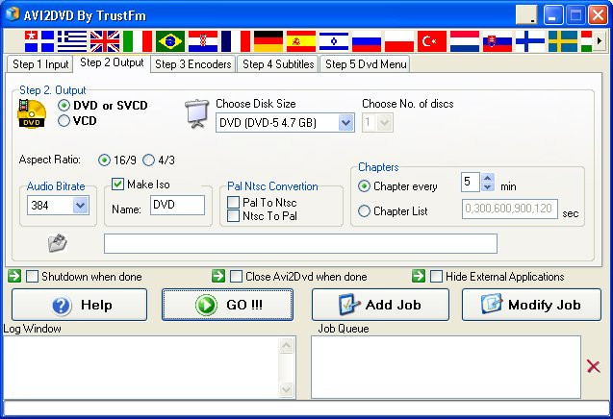Click the output path text field
613x419 pixels.
(300, 244)
